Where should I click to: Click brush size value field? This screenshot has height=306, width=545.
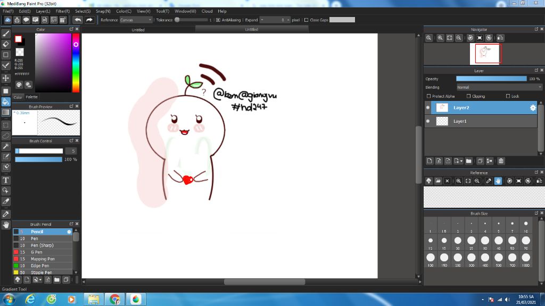[71, 151]
